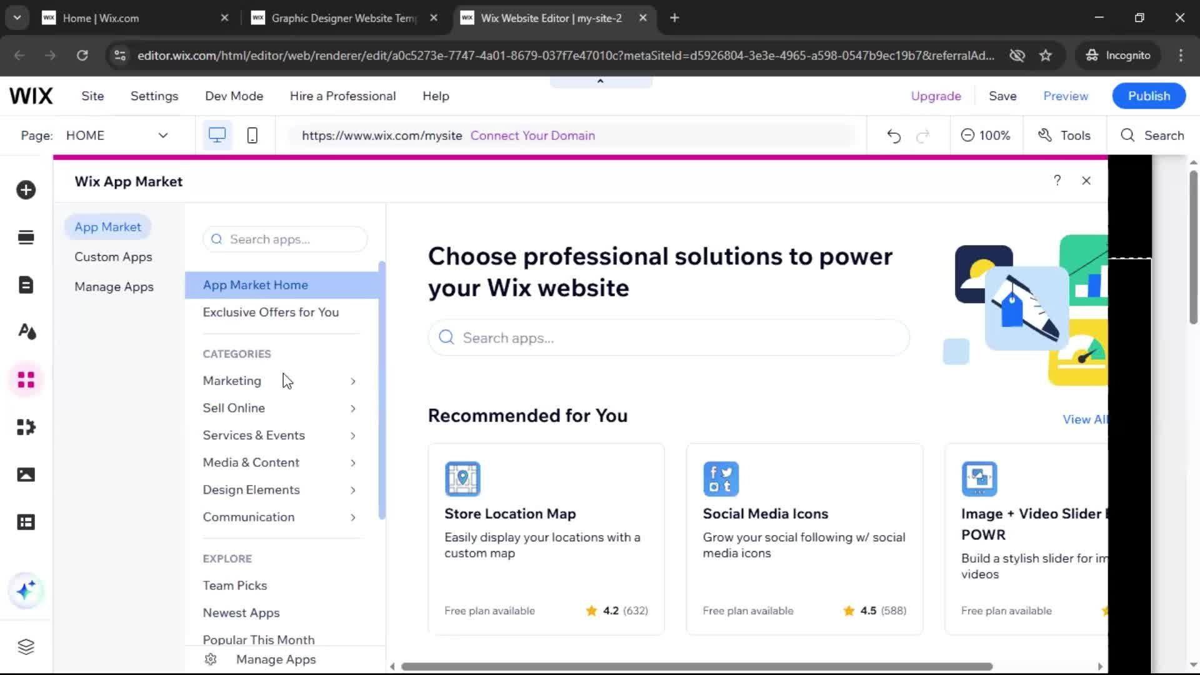The height and width of the screenshot is (675, 1200).
Task: Open the Social Media Icons app icon
Action: (x=721, y=479)
